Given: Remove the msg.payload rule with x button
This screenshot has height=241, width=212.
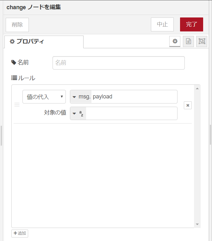Looking at the screenshot, I should click(188, 105).
